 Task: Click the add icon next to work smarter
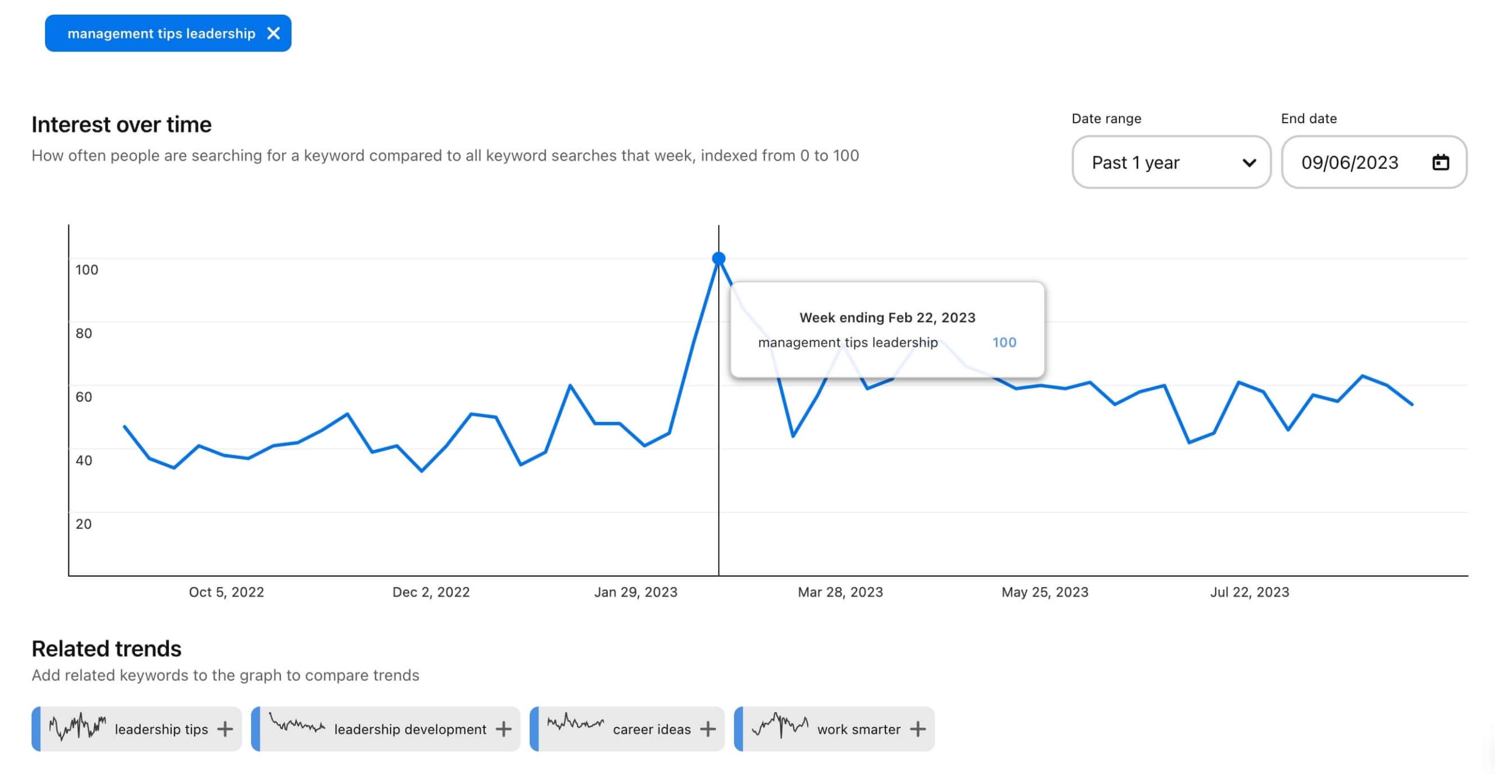[x=917, y=728]
